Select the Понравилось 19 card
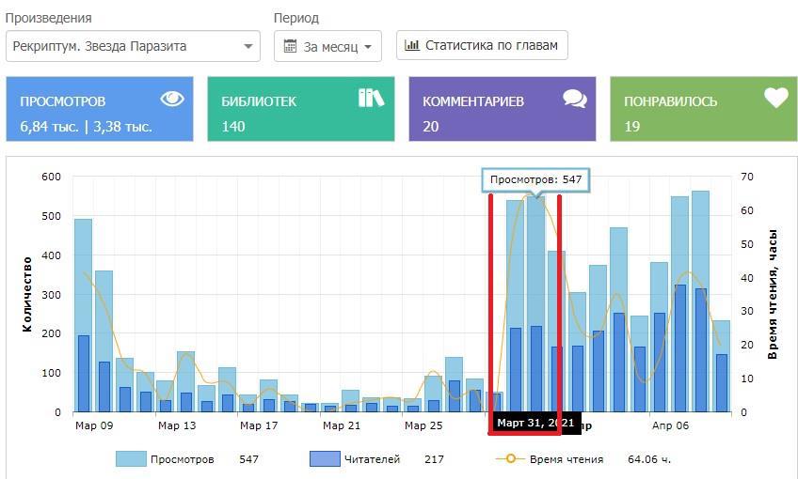Viewport: 798px width, 479px height. [703, 110]
